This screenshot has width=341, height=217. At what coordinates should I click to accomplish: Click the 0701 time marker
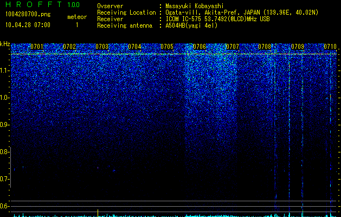click(x=37, y=47)
